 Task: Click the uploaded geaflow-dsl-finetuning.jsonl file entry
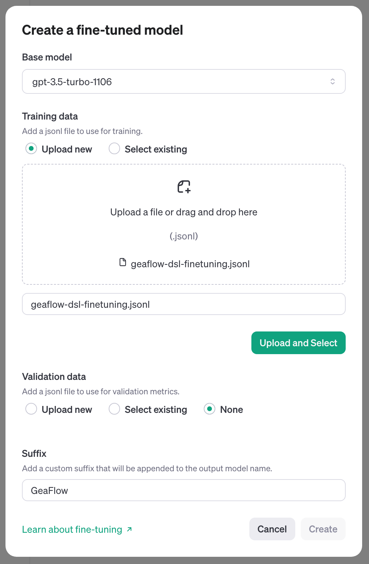[x=190, y=264]
